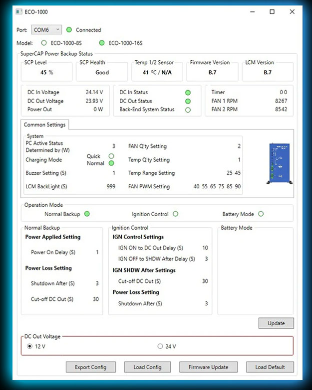
Task: Click the SCP Level 45 % reading
Action: pyautogui.click(x=46, y=72)
